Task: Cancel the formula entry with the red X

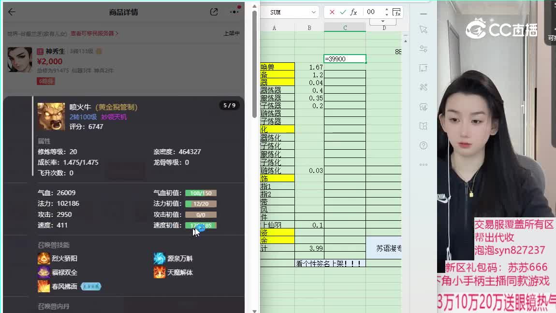Action: coord(332,12)
